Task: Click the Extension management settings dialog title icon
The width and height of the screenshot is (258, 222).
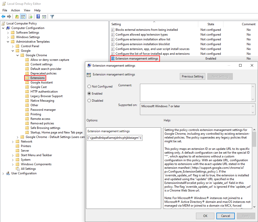Action: coord(89,66)
